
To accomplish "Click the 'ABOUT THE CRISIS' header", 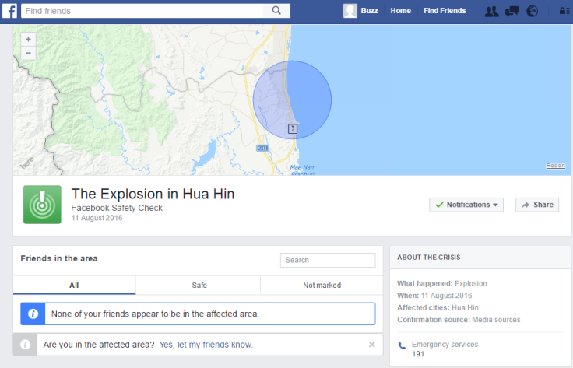I will coord(429,258).
